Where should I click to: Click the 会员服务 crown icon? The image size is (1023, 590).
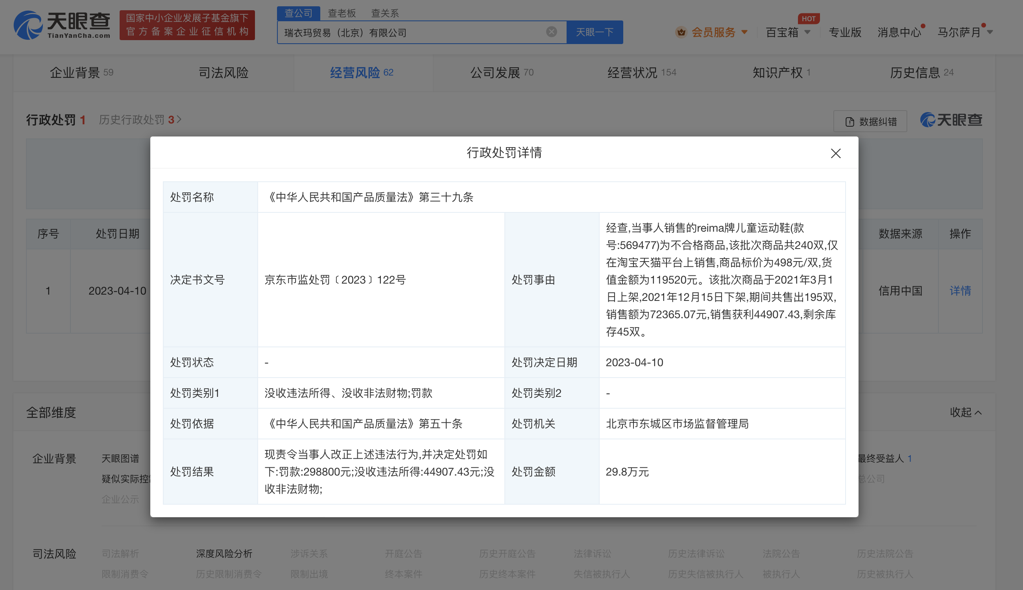[681, 32]
